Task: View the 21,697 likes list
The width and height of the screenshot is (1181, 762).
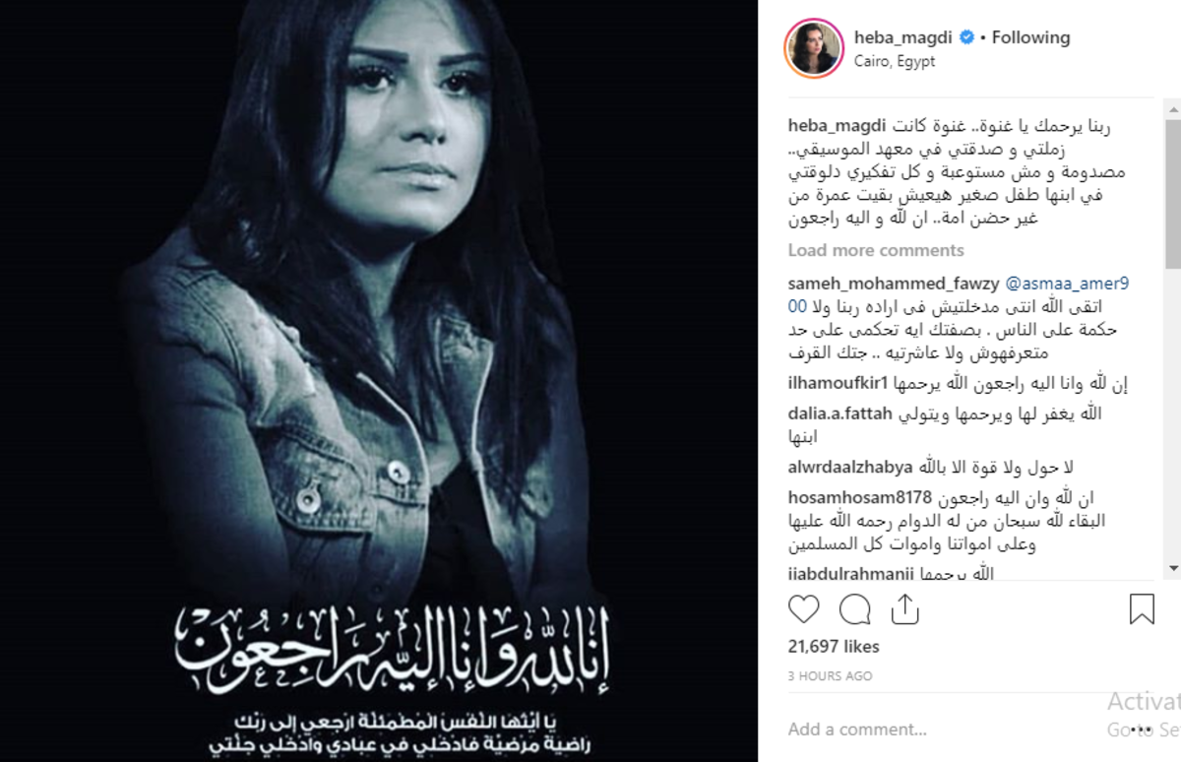Action: pyautogui.click(x=834, y=647)
